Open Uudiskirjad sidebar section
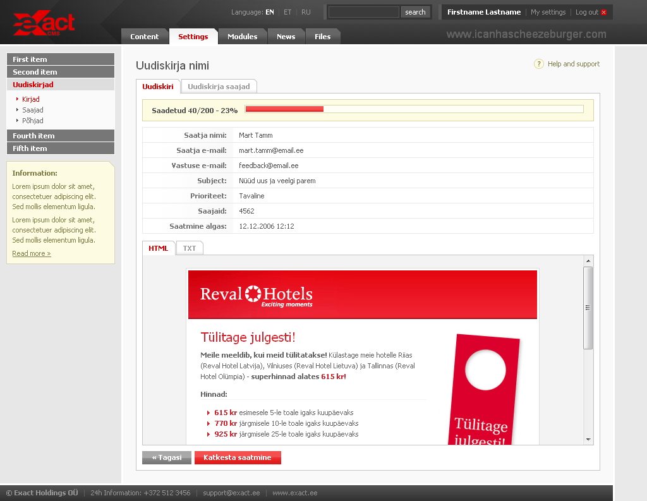This screenshot has width=647, height=501. click(x=61, y=85)
